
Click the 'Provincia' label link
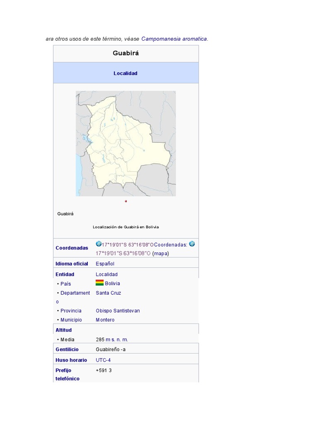[71, 310]
